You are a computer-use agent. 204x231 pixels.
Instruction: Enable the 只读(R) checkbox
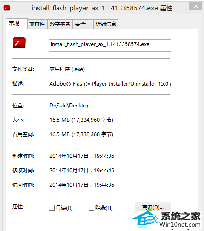click(52, 208)
